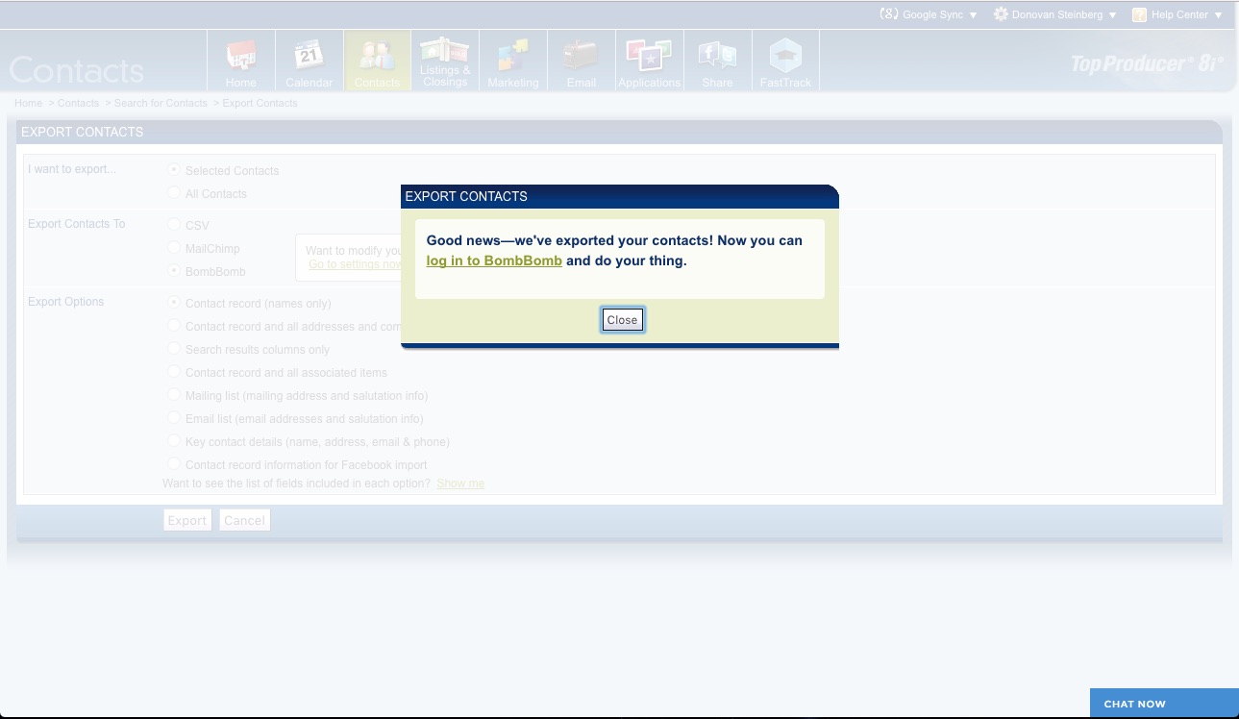This screenshot has height=719, width=1239.
Task: Go to Home breadcrumb
Action: [x=28, y=103]
